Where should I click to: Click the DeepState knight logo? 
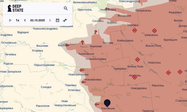[x=9, y=8]
